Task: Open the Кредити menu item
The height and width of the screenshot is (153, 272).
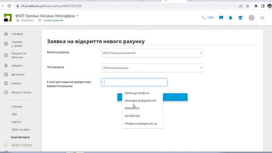Action: (x=17, y=65)
